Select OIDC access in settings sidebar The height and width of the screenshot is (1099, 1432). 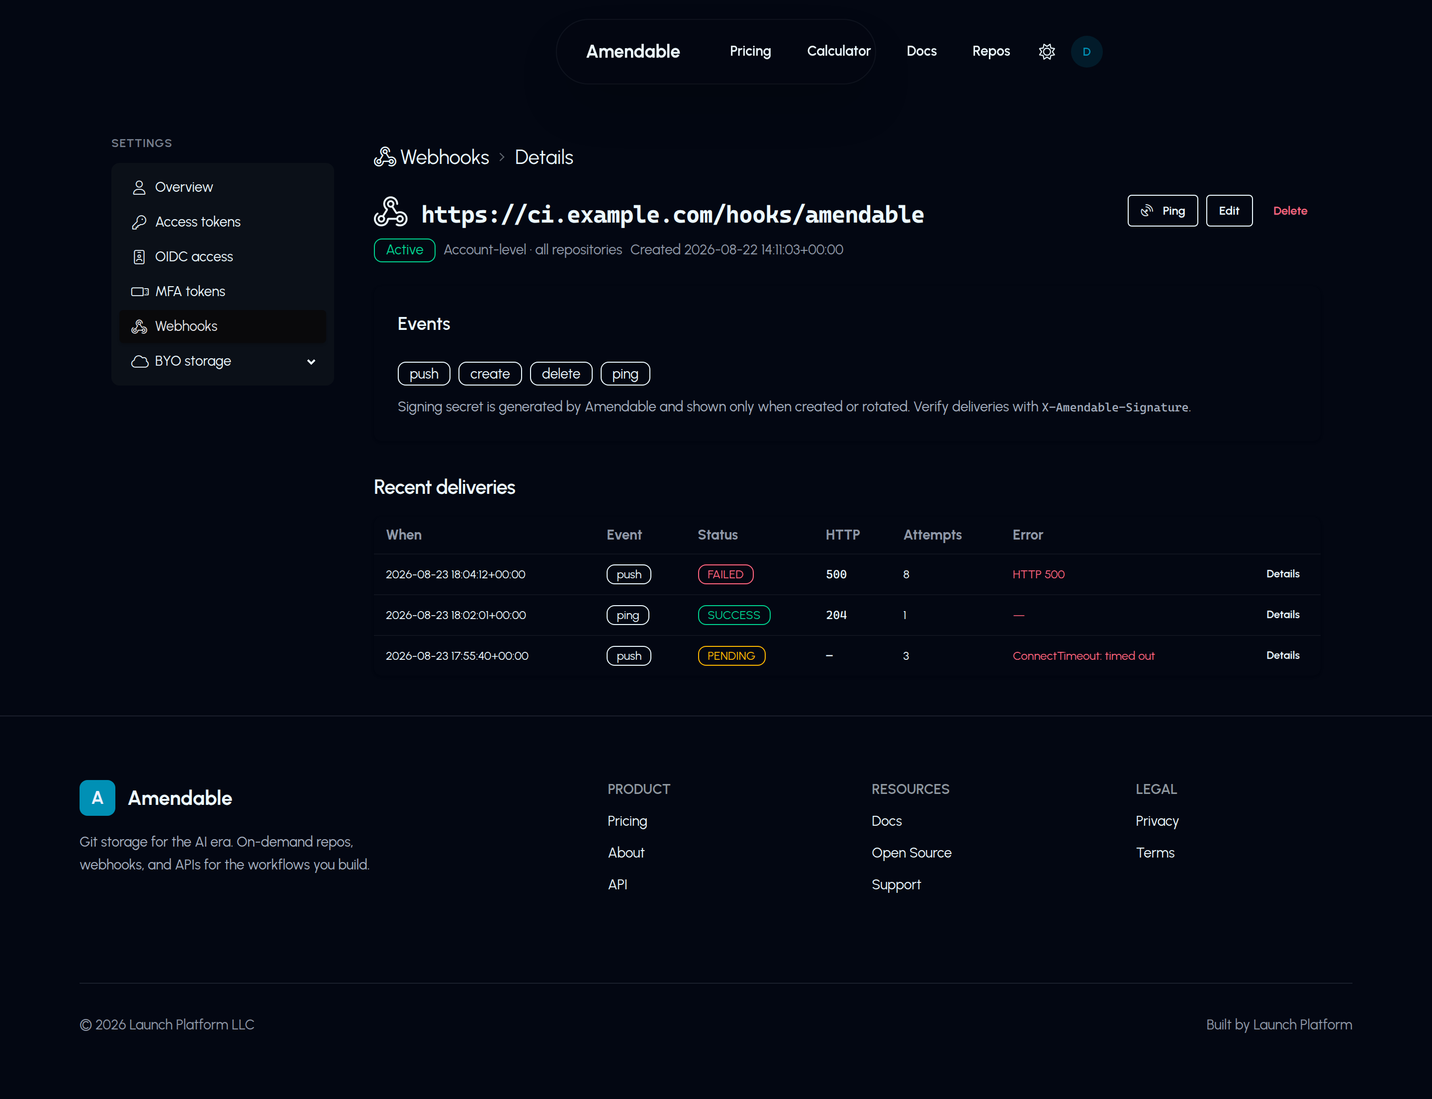coord(223,256)
